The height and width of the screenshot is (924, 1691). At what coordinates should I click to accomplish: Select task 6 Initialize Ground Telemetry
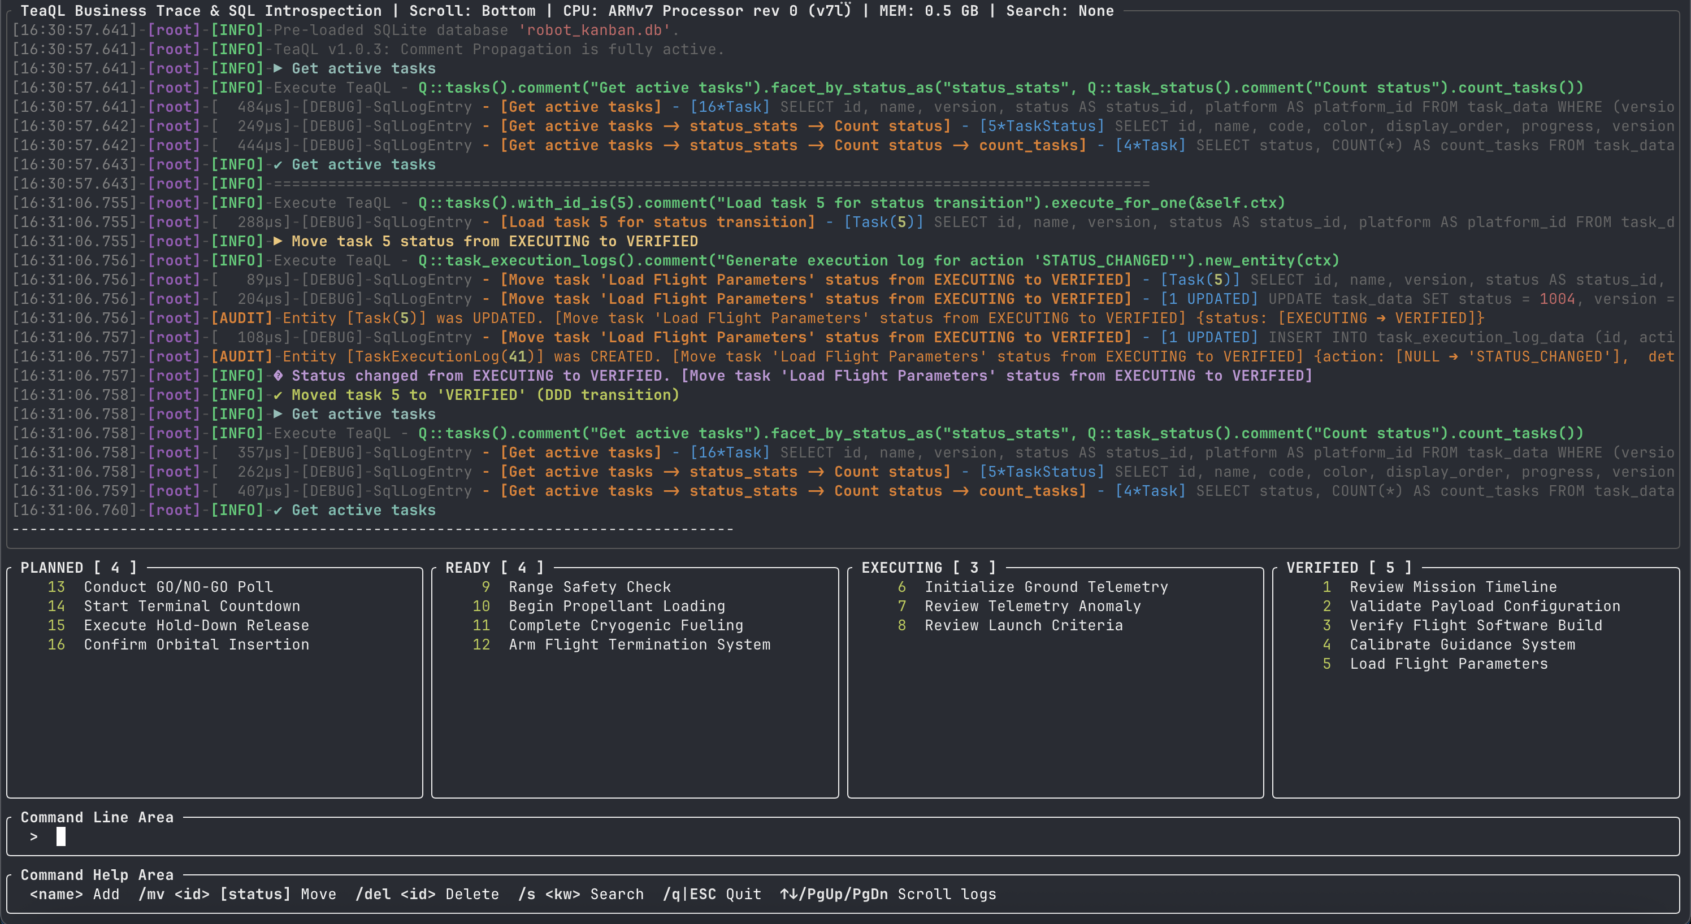[1033, 587]
